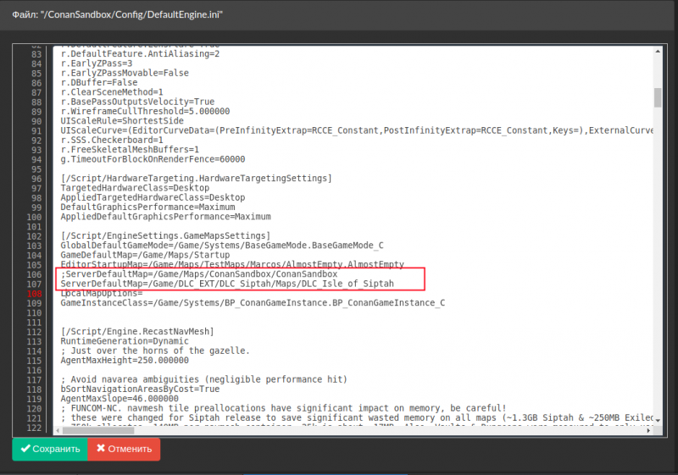Click the [/Script/EngineSettings.GameMapsSettings] section header
This screenshot has height=475, width=678.
coord(165,235)
